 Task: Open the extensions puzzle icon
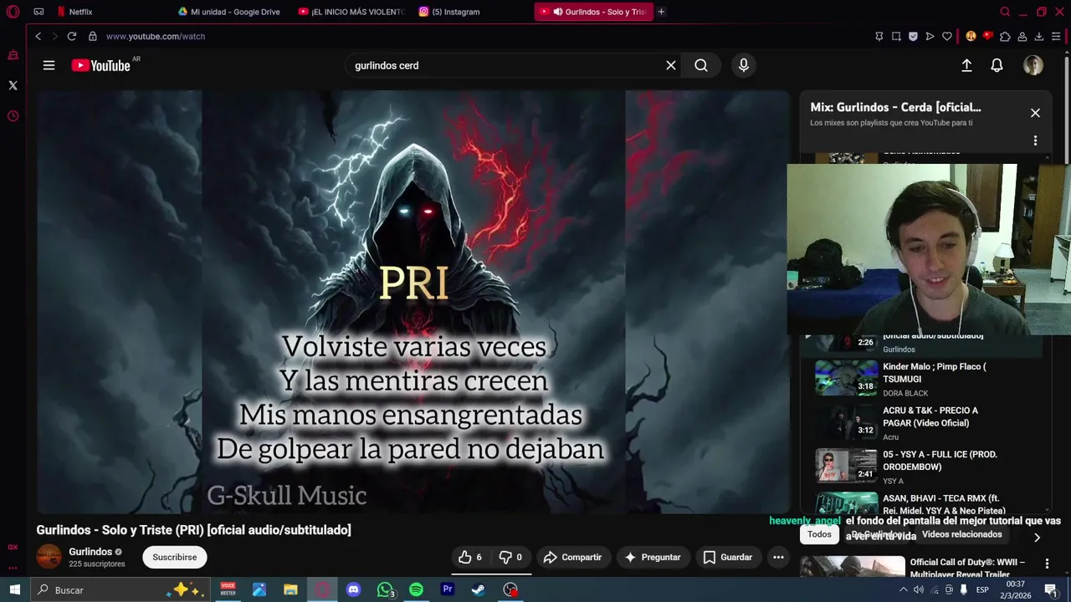coord(1005,36)
